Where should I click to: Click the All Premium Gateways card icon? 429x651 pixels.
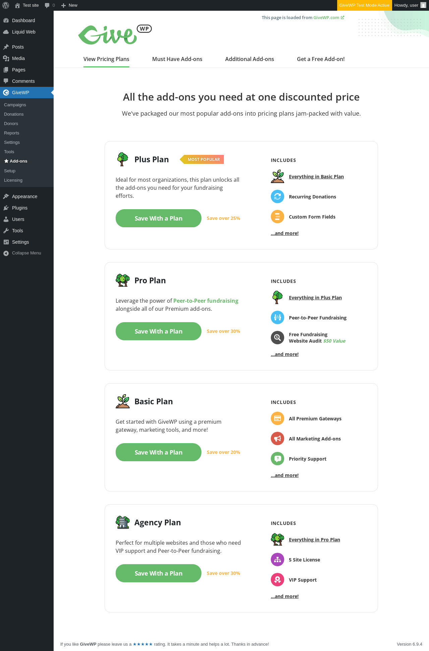278,418
